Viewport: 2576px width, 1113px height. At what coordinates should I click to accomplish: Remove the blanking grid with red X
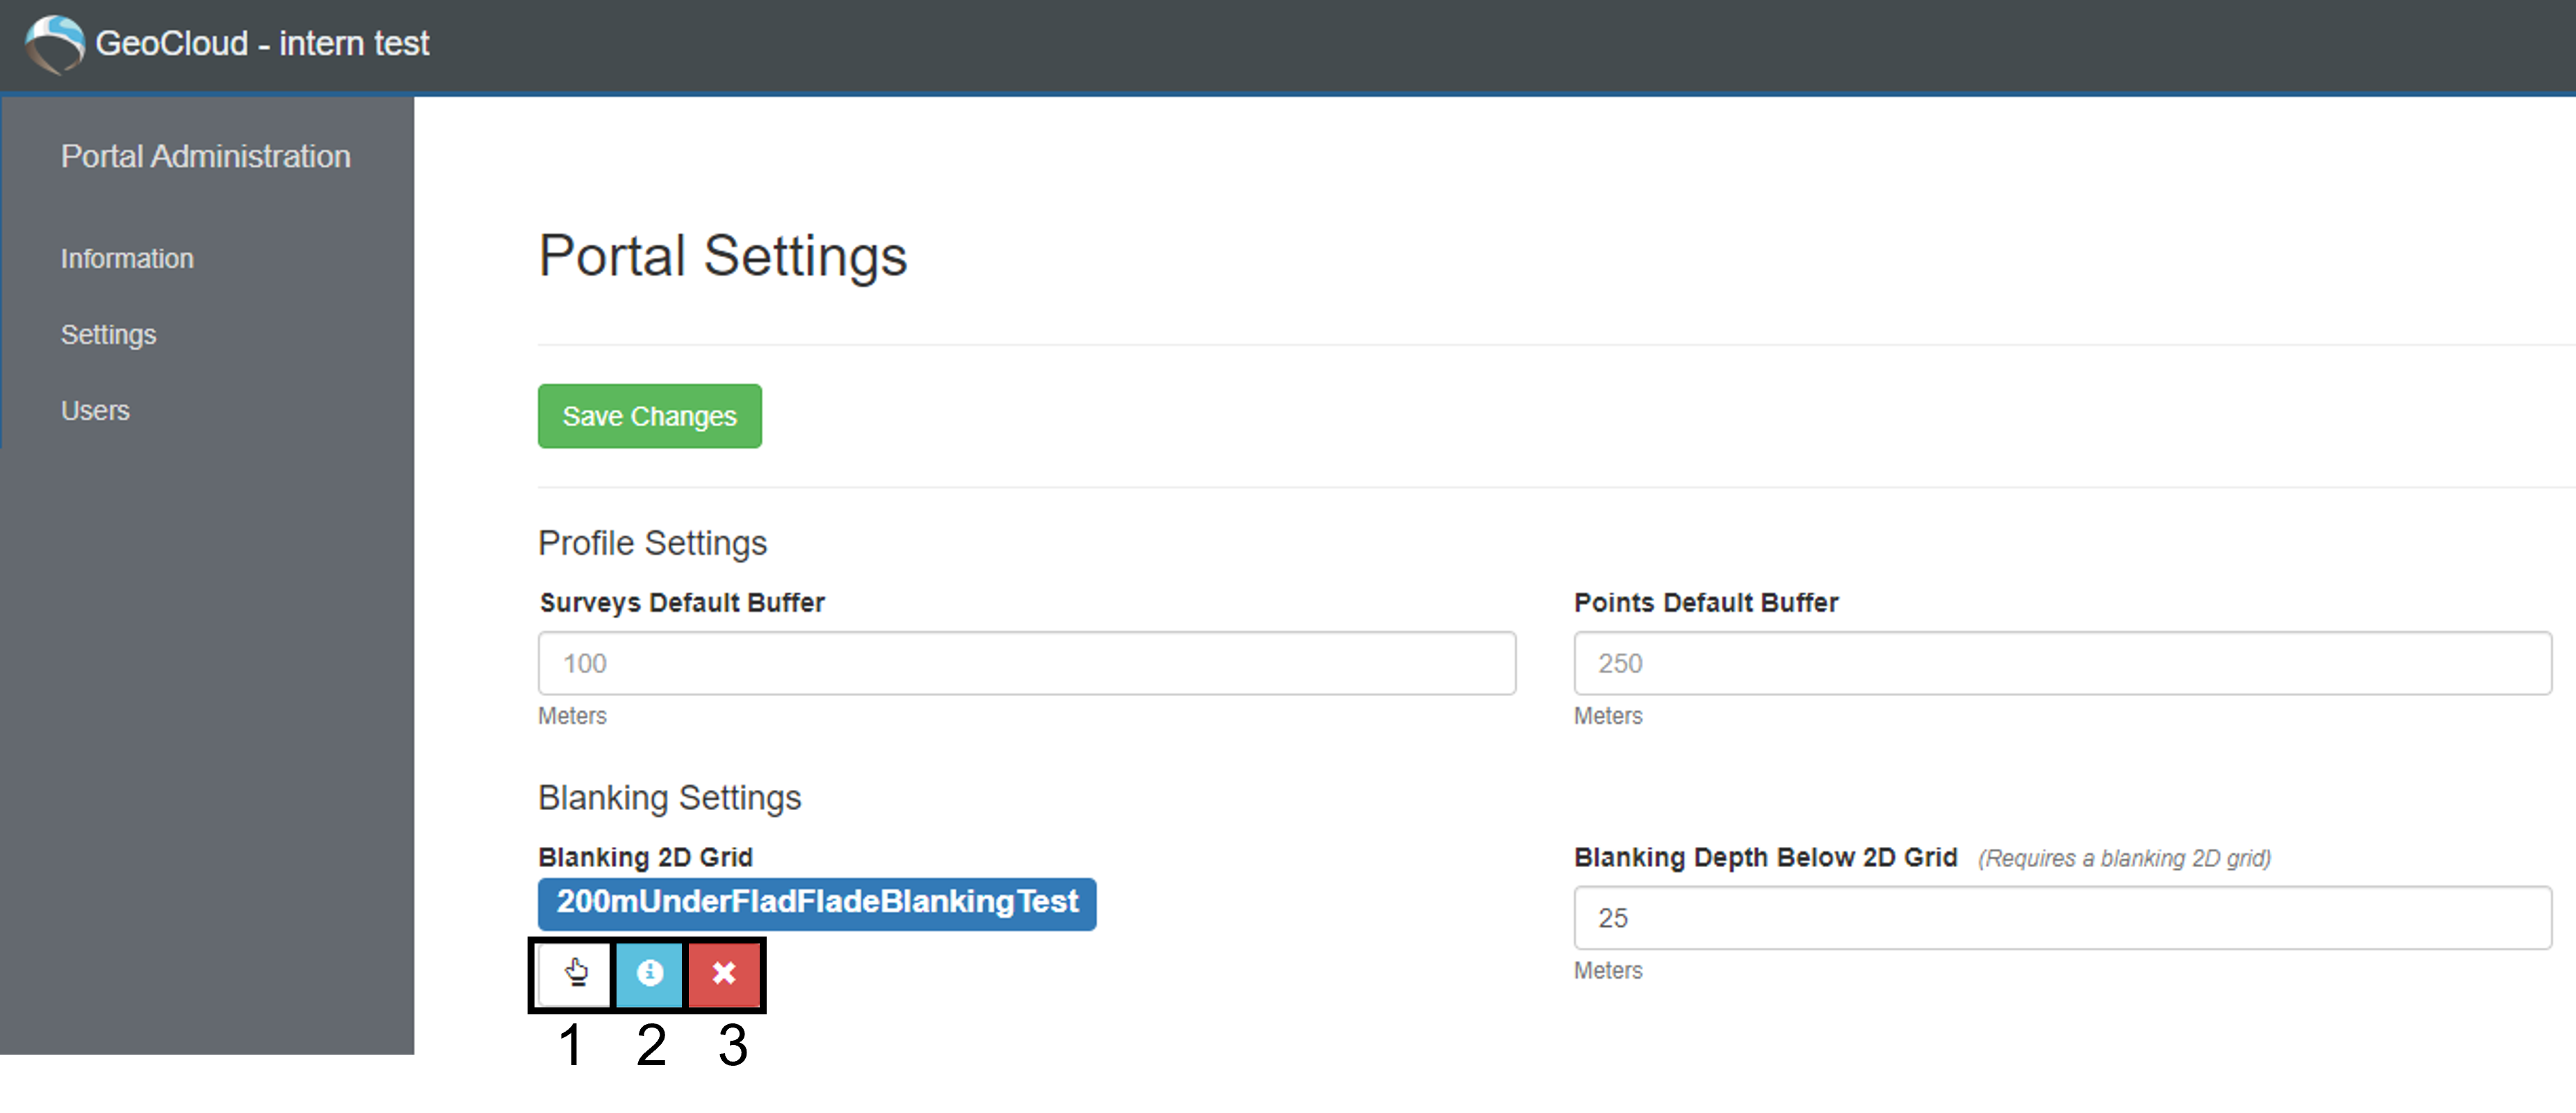(724, 972)
